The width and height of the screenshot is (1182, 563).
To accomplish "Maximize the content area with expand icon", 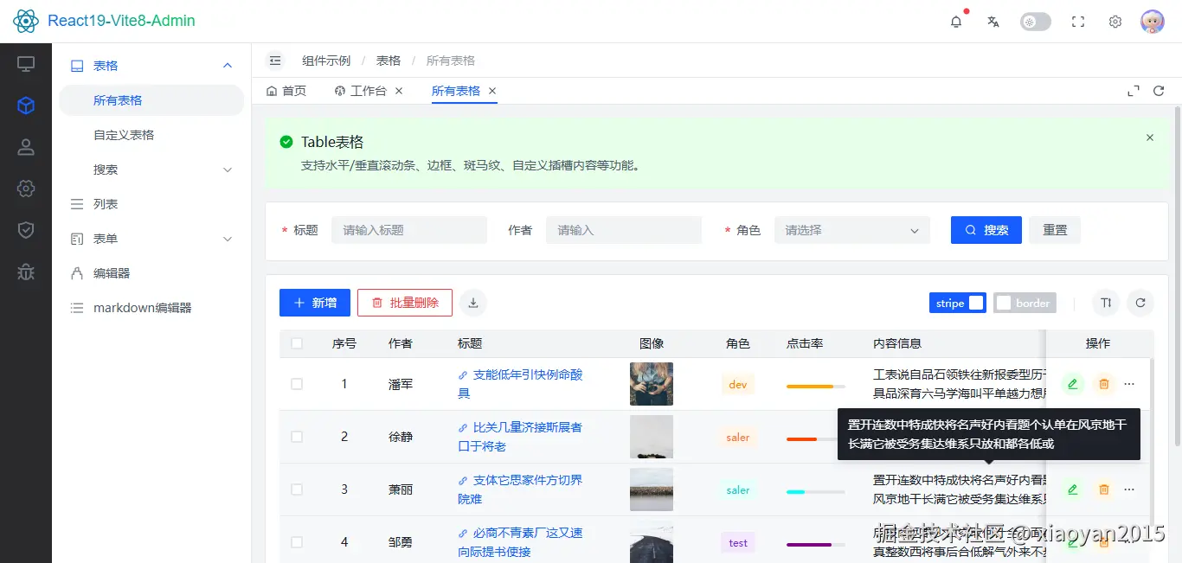I will click(x=1134, y=91).
